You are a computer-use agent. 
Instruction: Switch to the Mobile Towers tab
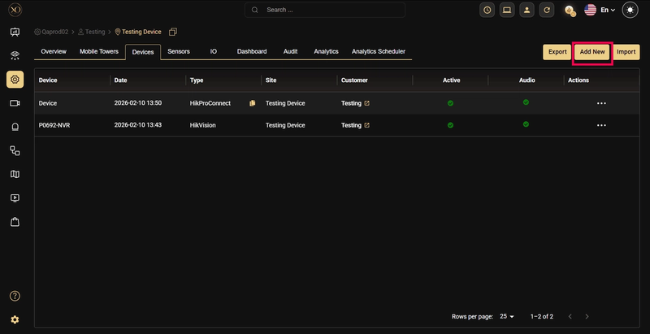[x=99, y=51]
